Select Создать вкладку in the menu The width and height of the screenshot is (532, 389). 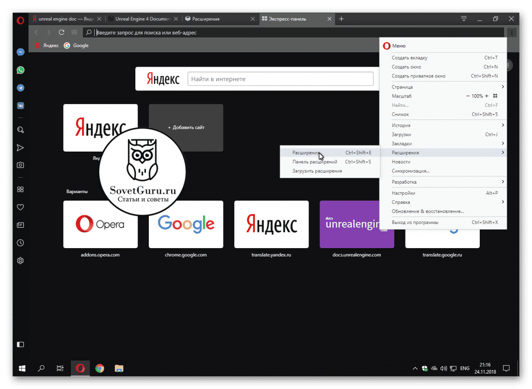tap(443, 58)
